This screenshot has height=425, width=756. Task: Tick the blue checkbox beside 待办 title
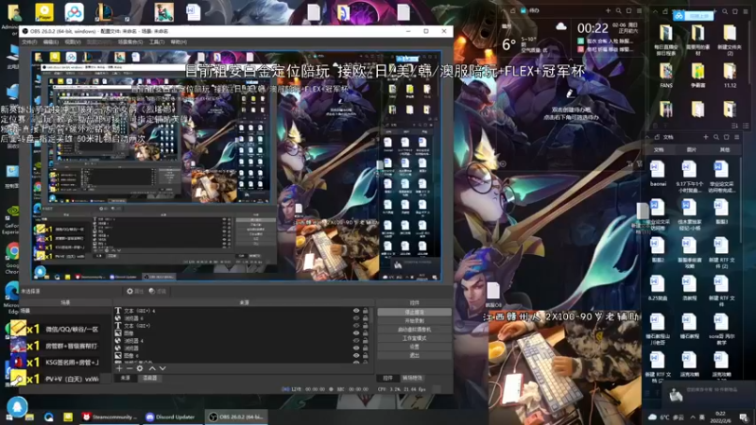(x=524, y=10)
